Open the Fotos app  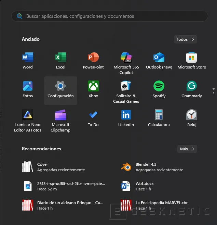point(27,89)
